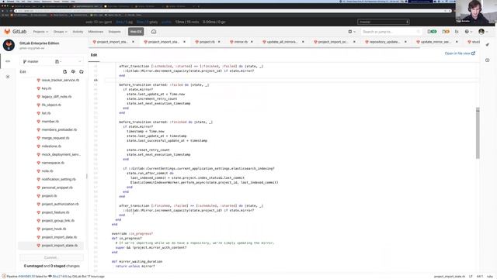The width and height of the screenshot is (497, 279).
Task: Open project.rb in the file tree
Action: (x=49, y=196)
